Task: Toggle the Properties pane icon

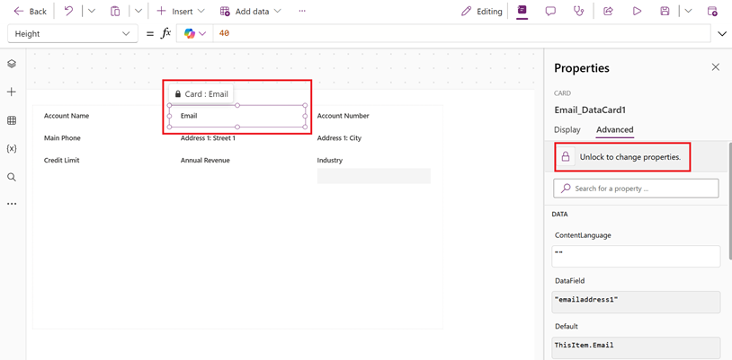Action: [x=522, y=11]
